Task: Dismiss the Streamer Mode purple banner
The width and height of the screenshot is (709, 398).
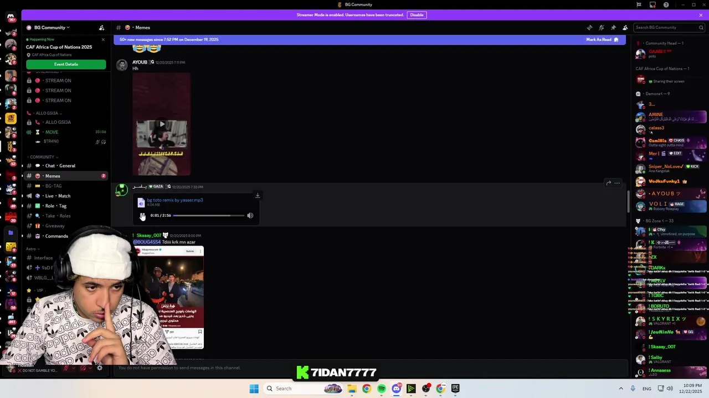Action: pos(701,15)
